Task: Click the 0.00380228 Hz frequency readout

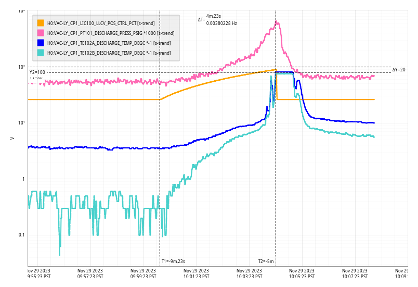Action: pyautogui.click(x=221, y=23)
